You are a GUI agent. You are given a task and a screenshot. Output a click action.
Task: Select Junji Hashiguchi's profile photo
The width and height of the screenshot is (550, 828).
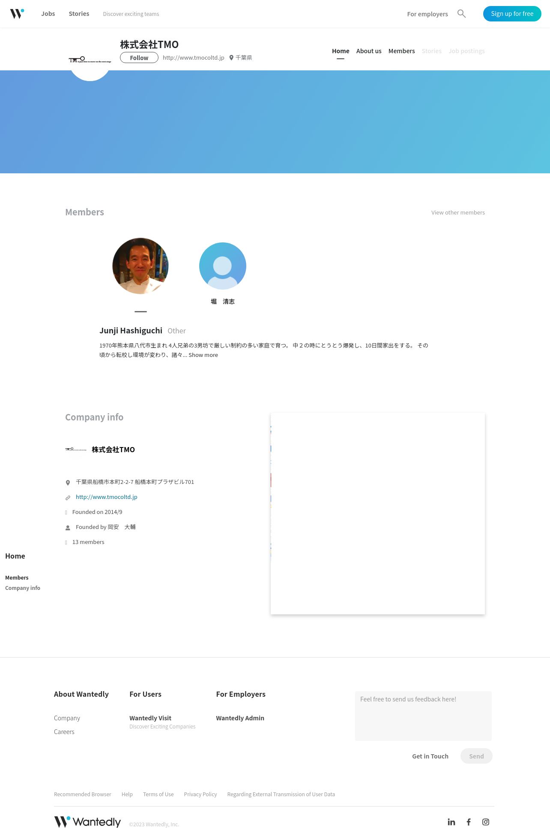140,266
